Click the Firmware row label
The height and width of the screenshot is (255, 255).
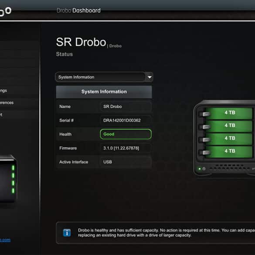coord(68,148)
